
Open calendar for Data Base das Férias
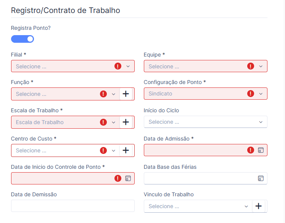click(x=261, y=178)
